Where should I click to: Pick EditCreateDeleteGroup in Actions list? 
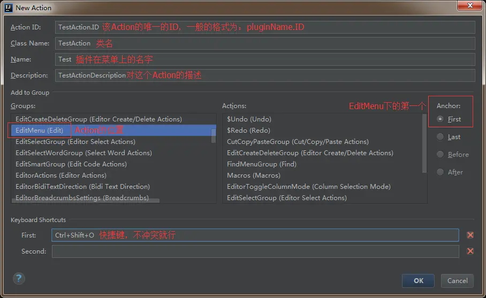point(322,152)
